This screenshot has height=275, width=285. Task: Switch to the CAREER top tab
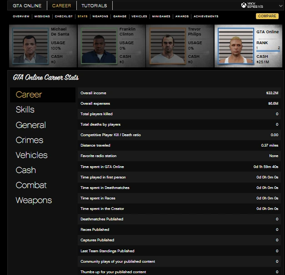[61, 5]
